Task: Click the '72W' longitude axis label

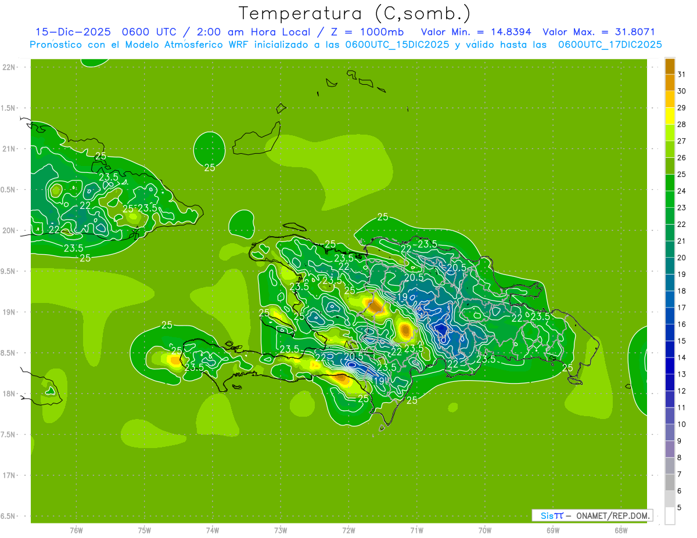Action: [x=348, y=530]
